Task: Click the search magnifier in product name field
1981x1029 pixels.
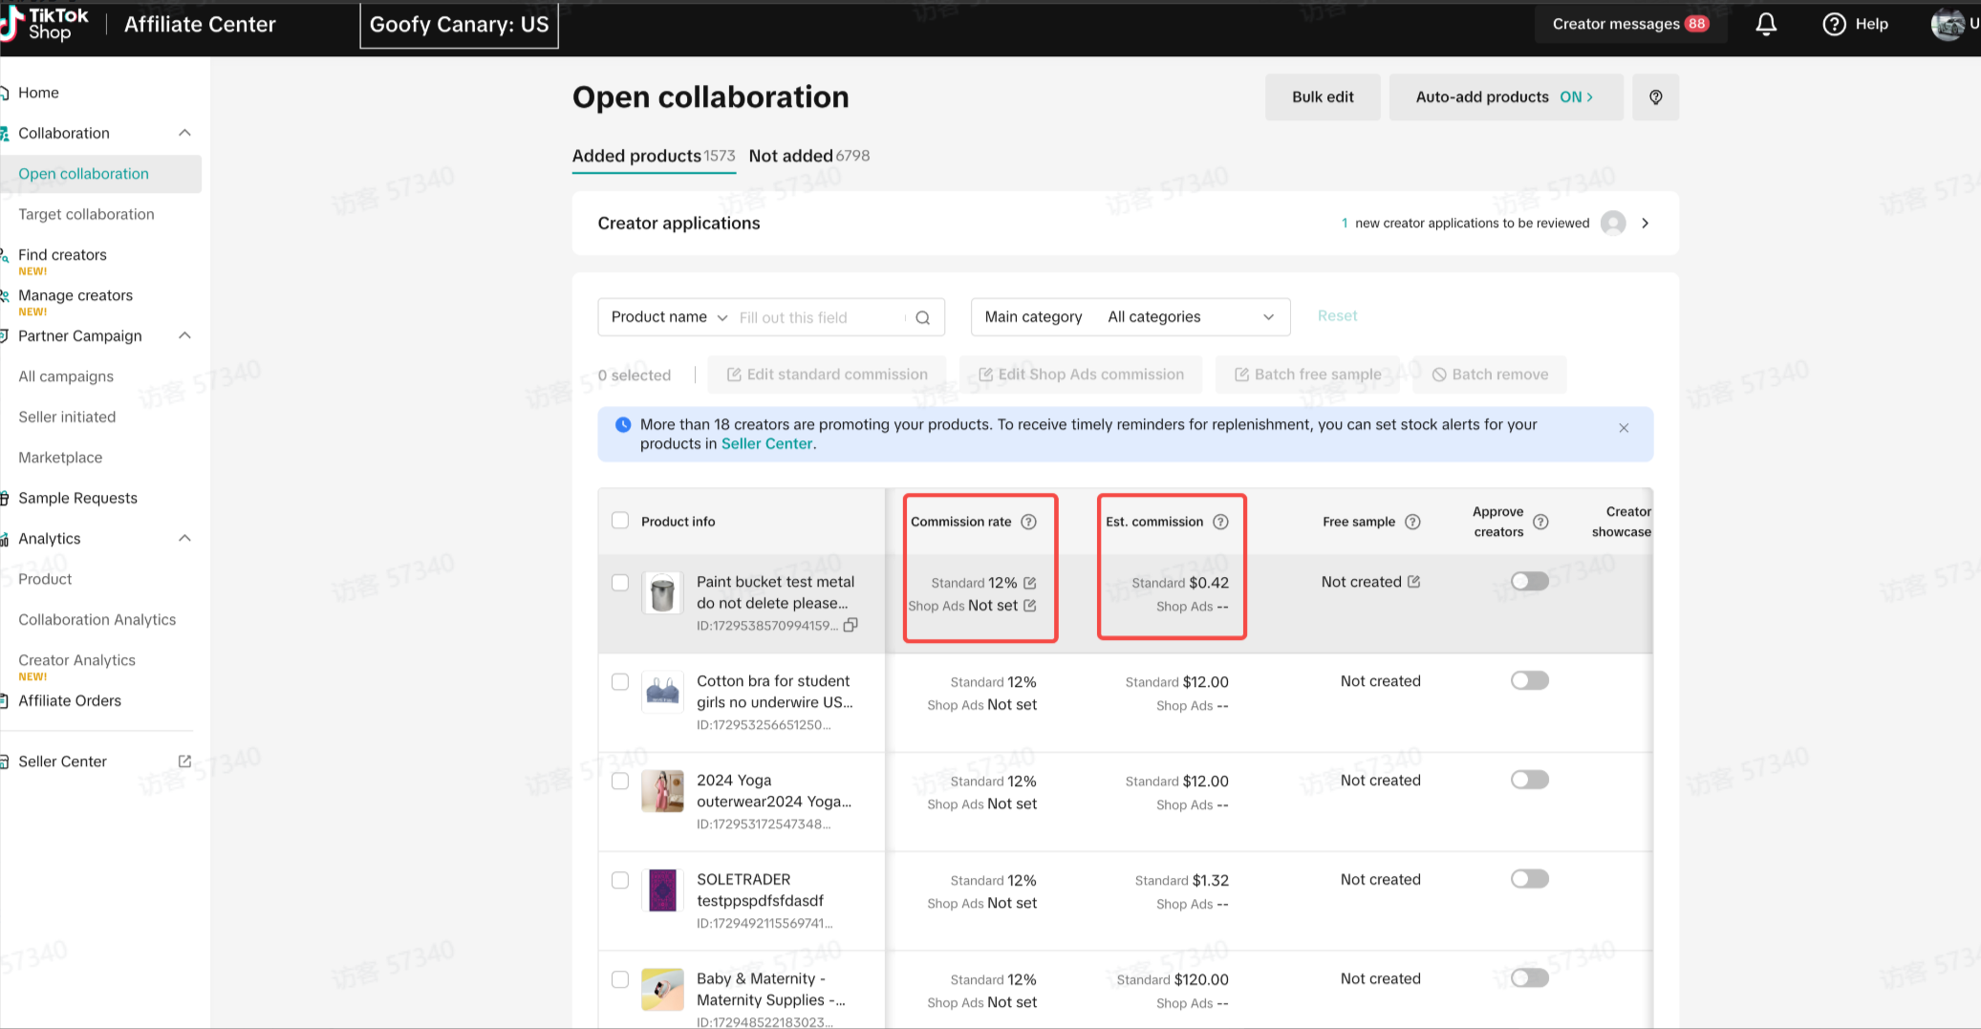Action: click(x=922, y=318)
